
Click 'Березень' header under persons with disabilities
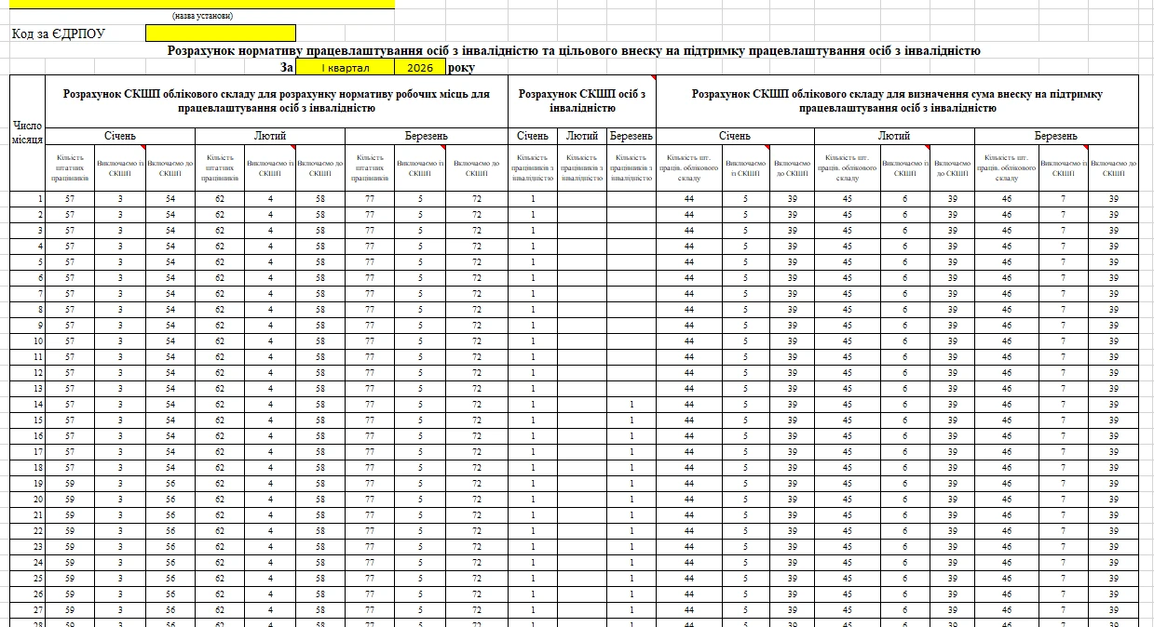click(631, 136)
